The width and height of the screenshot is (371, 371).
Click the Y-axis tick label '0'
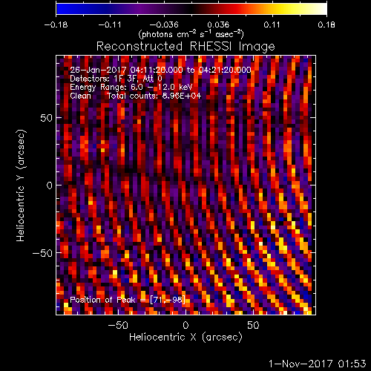pos(50,185)
